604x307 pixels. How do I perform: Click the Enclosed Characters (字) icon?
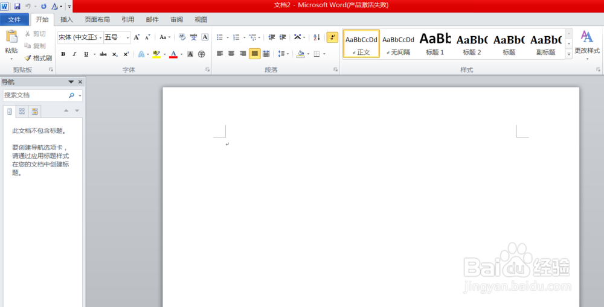202,54
